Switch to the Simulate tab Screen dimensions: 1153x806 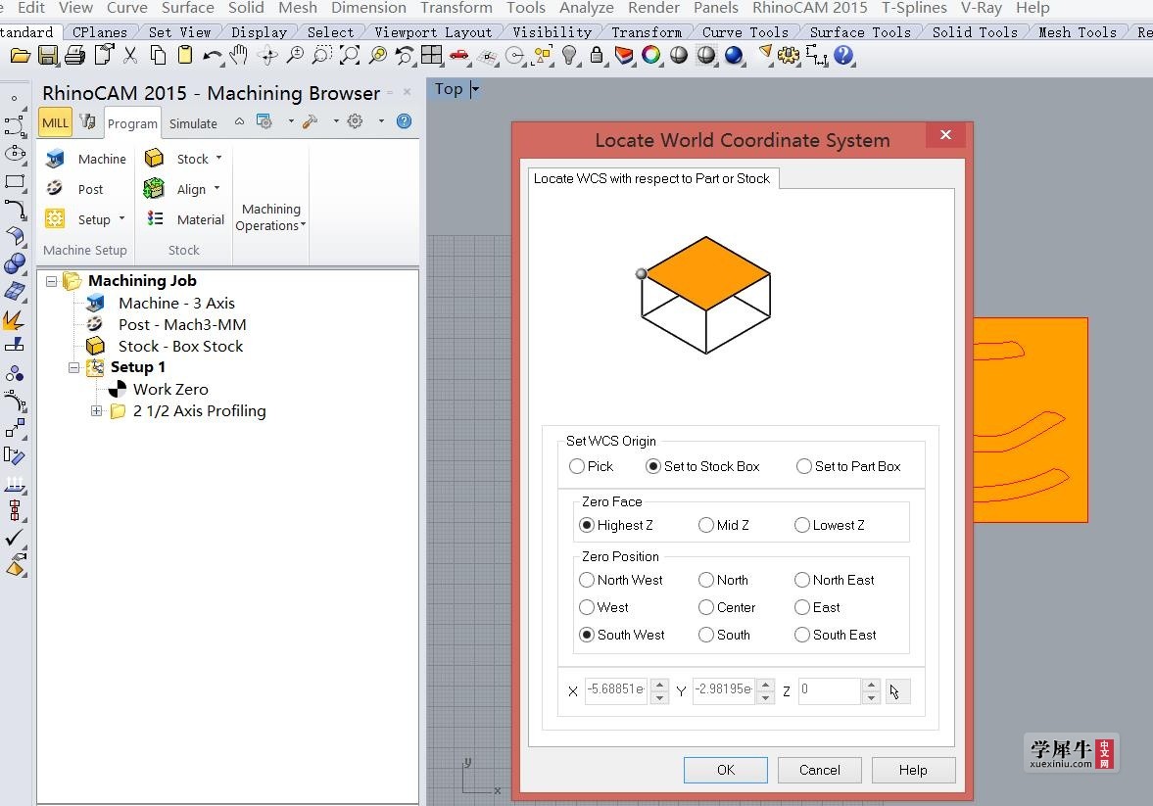(193, 123)
